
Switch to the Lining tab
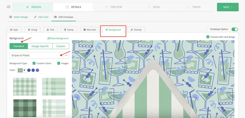(x=33, y=30)
